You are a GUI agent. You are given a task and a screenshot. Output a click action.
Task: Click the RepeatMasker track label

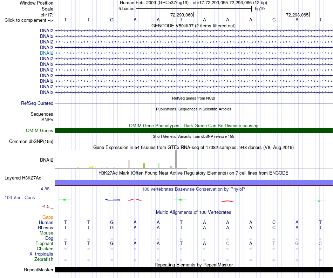click(x=39, y=270)
